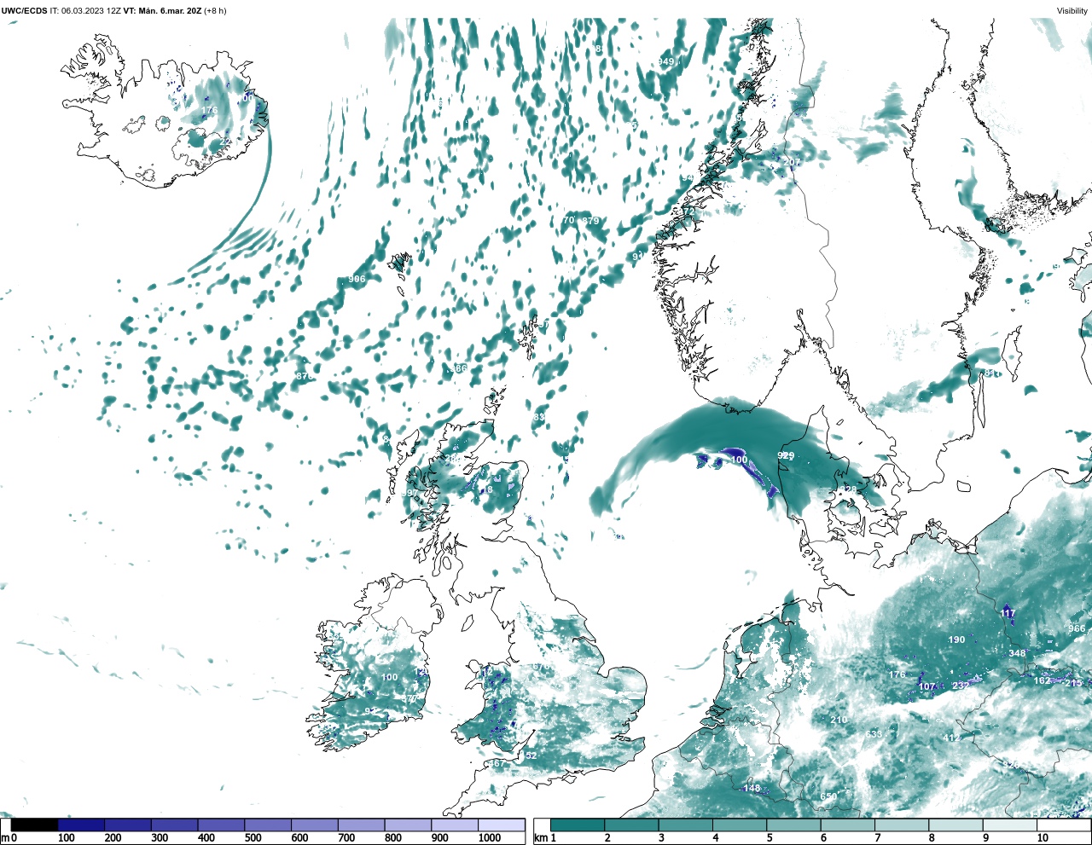Select the 500–600 m purple legend swatch
The width and height of the screenshot is (1092, 845).
click(x=268, y=825)
